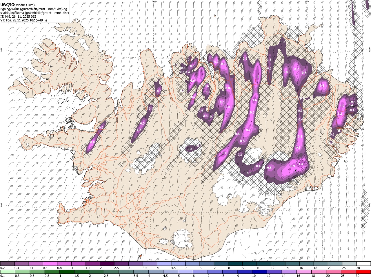Click the '0.1' label under the rain scale

pos(2,276)
